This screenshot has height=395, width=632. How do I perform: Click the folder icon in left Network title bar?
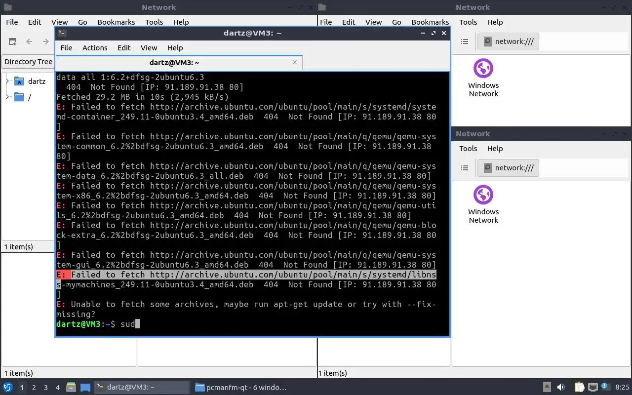tap(7, 7)
